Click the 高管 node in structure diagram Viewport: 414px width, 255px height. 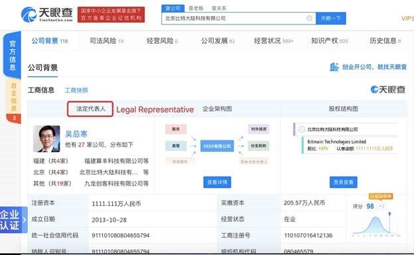pos(176,146)
